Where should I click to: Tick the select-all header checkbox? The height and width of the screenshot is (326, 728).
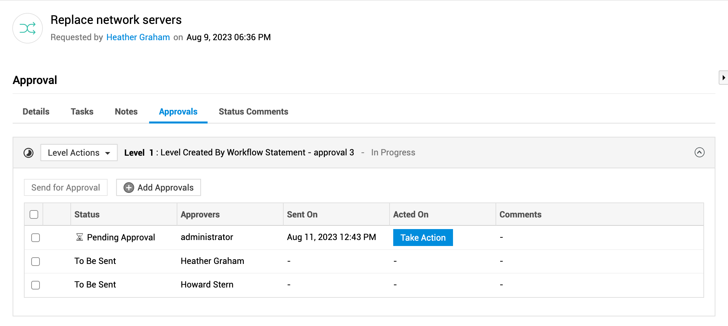34,214
